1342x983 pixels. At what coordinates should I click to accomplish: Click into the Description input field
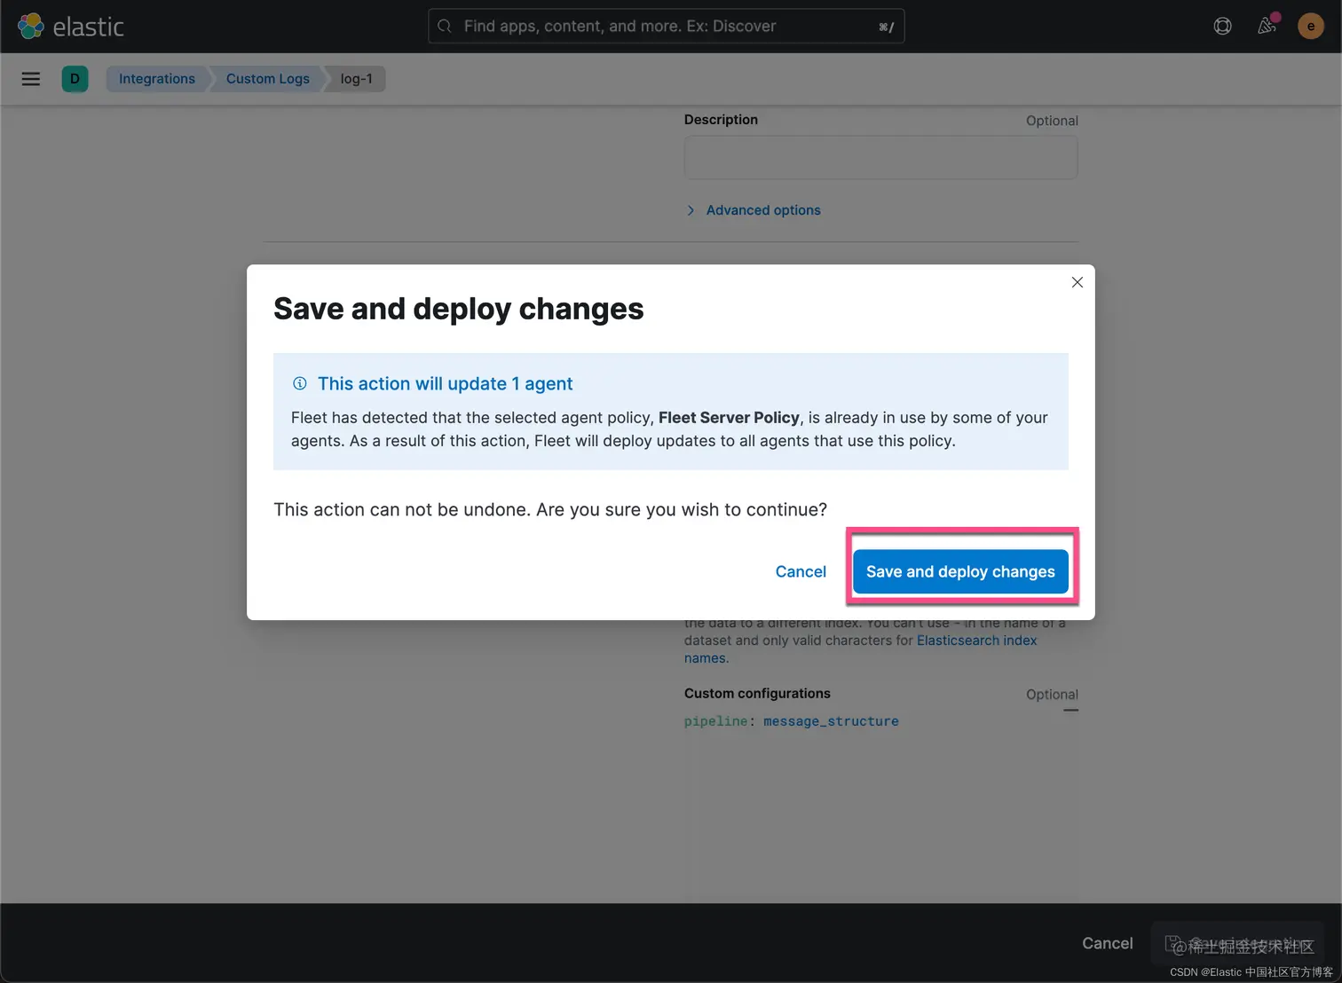[x=880, y=158]
